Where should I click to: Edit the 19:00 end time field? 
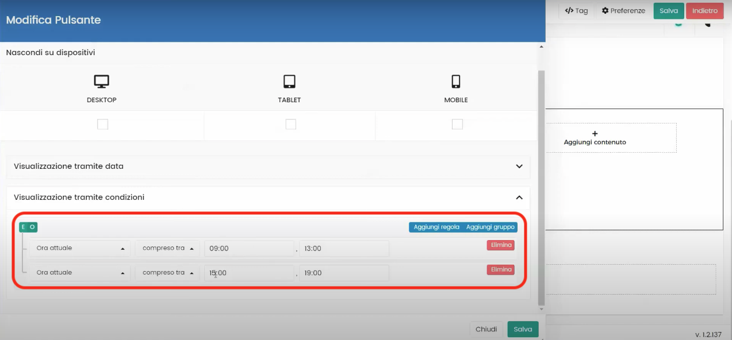pos(344,273)
